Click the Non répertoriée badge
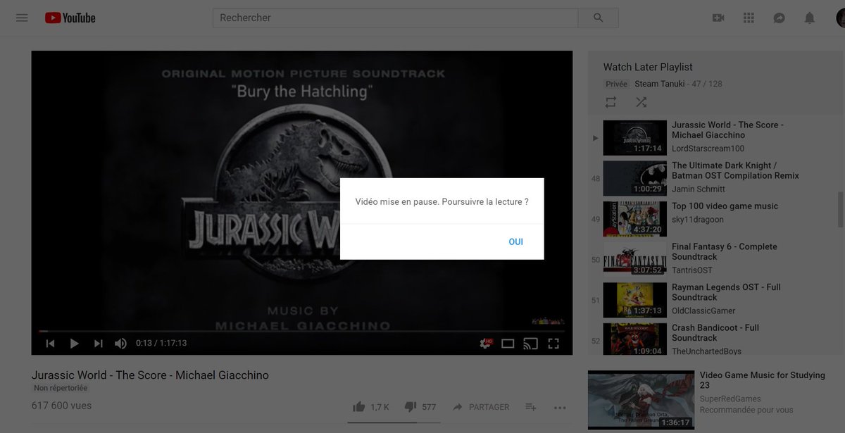The height and width of the screenshot is (433, 845). click(x=61, y=388)
